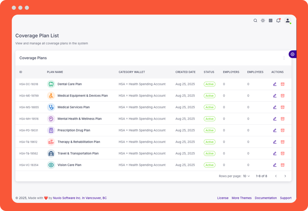308x211 pixels.
Task: Open the user profile avatar
Action: [x=288, y=21]
